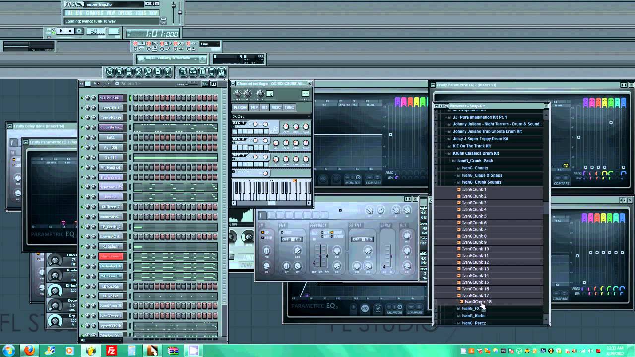Click the sample icon beside IvanGCrunk 1
Screen dimensions: 635x357
pyautogui.click(x=459, y=189)
